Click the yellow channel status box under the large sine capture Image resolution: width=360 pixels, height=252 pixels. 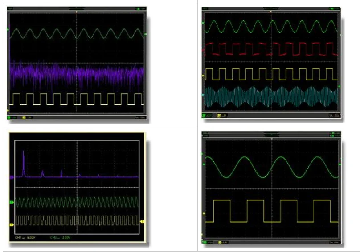click(x=222, y=242)
